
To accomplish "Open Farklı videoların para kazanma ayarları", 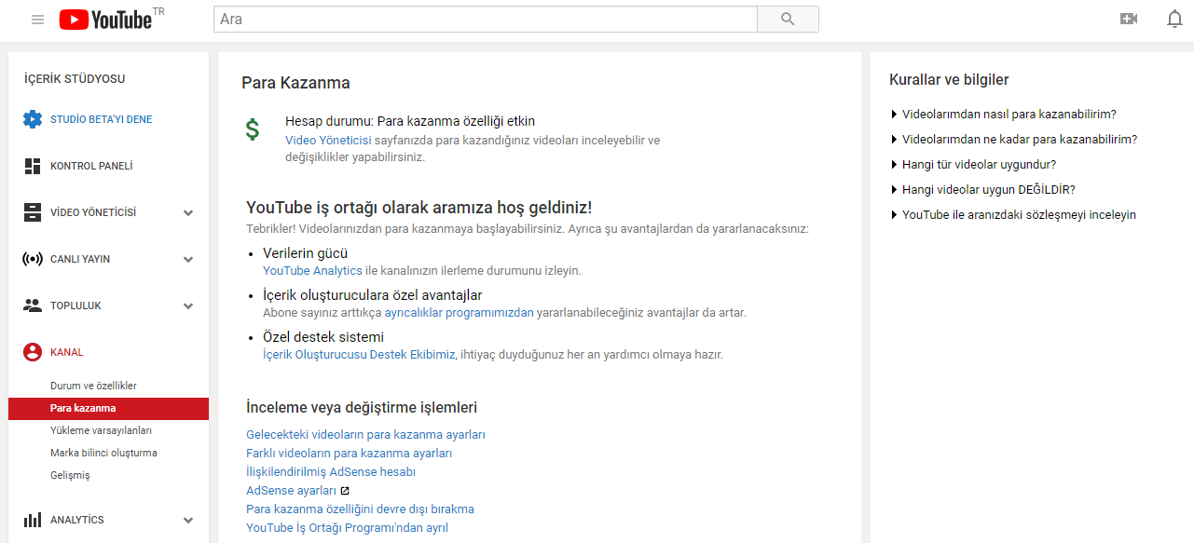I will click(349, 454).
